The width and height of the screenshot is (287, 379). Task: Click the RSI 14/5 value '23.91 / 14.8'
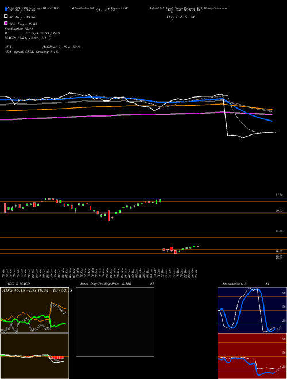pyautogui.click(x=49, y=33)
